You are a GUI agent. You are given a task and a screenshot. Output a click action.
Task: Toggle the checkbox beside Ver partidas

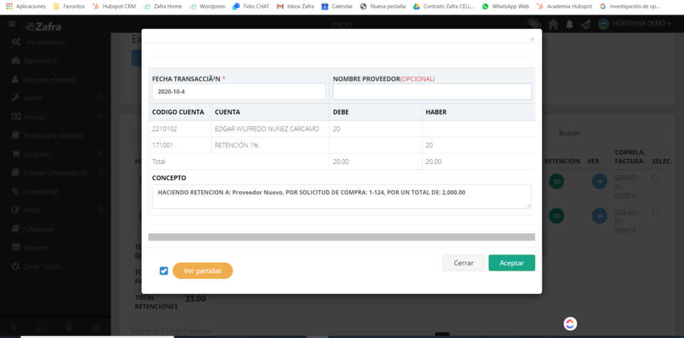point(164,271)
